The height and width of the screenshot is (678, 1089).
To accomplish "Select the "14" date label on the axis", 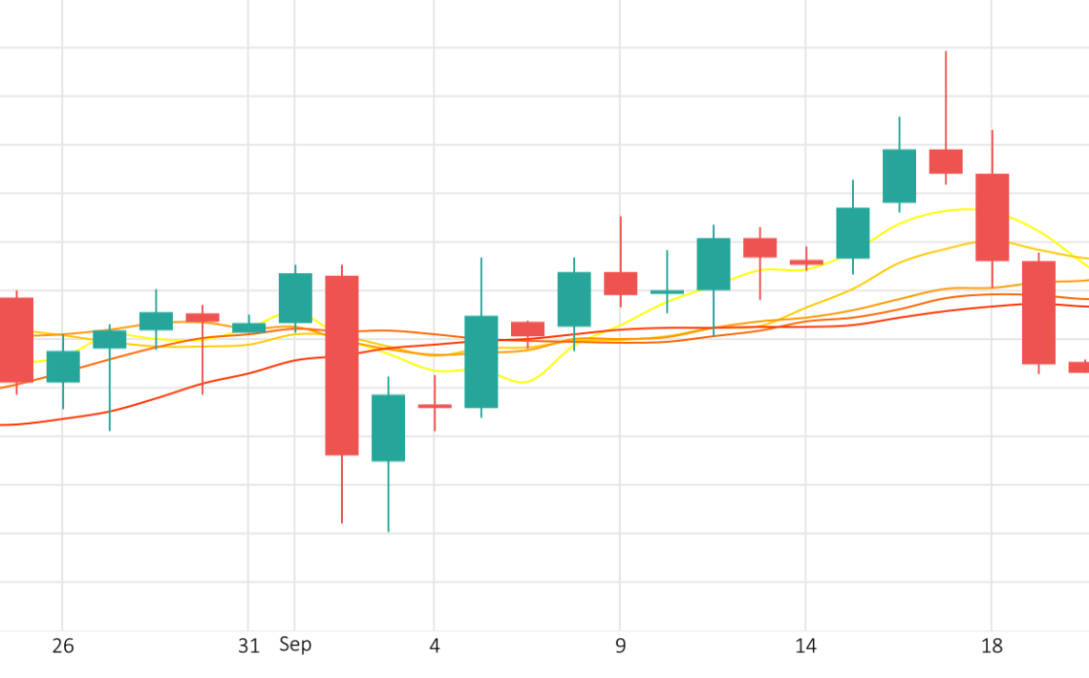I will 806,646.
